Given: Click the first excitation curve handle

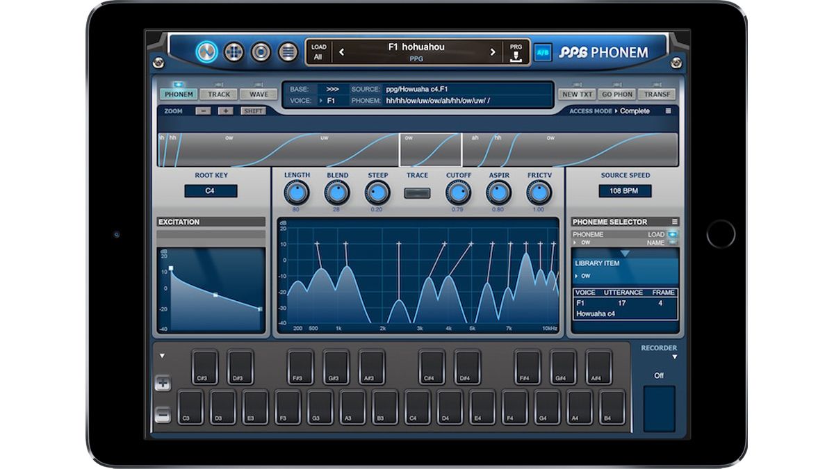Looking at the screenshot, I should (171, 268).
